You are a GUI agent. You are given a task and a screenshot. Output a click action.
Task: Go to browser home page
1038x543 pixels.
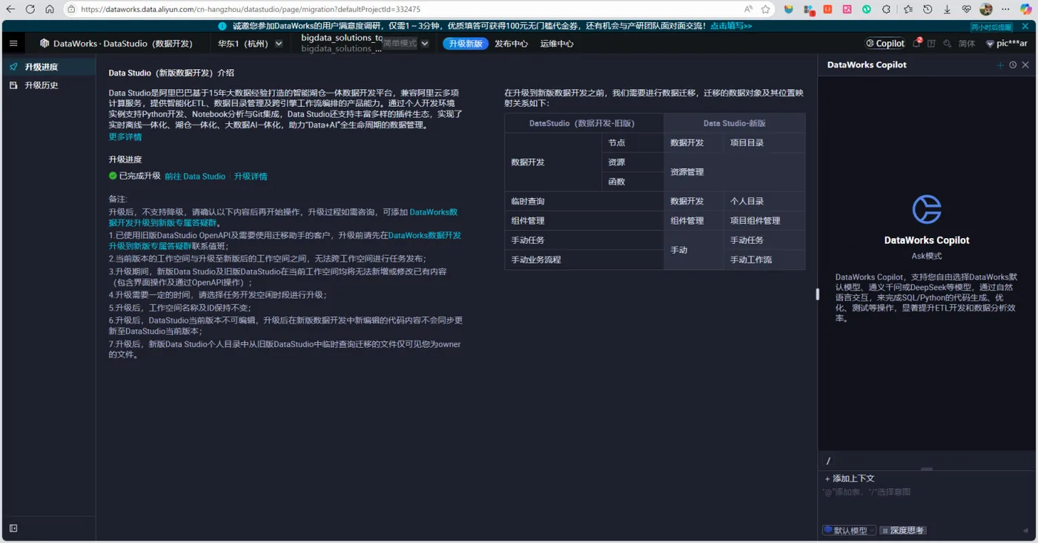(50, 10)
